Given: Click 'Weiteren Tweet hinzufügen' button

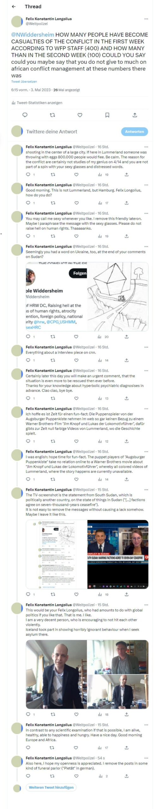Looking at the screenshot, I should pyautogui.click(x=51, y=787).
